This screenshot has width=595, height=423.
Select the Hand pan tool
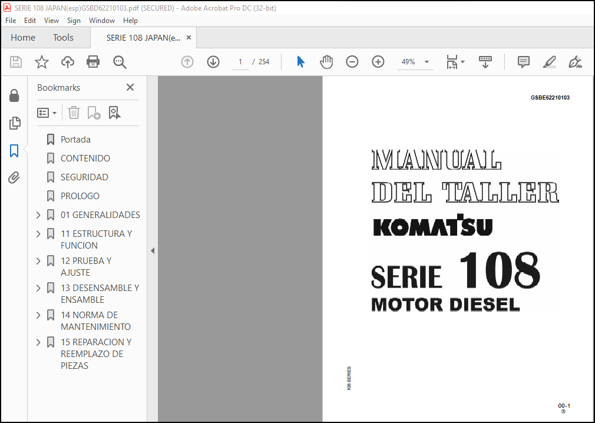[x=326, y=62]
